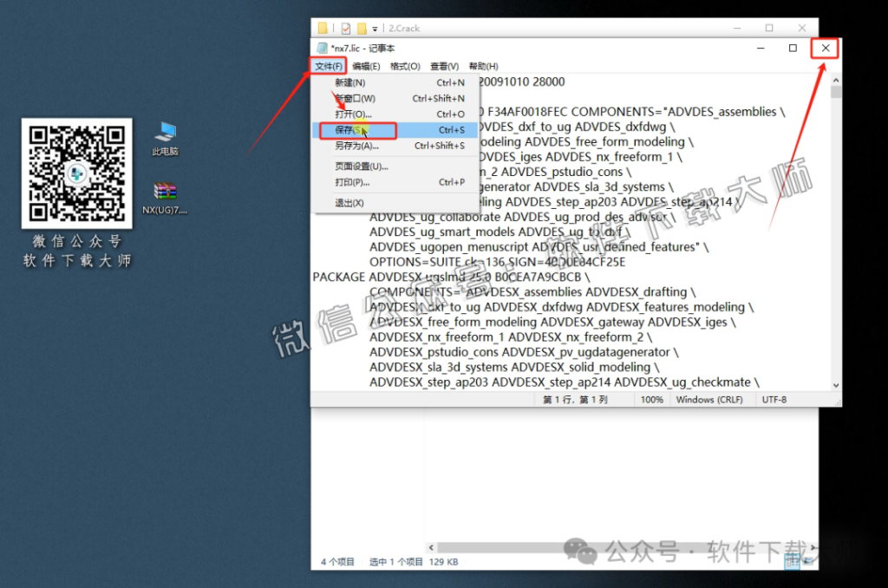The image size is (888, 588).
Task: Select 退出 to quit Notepad
Action: coord(347,202)
